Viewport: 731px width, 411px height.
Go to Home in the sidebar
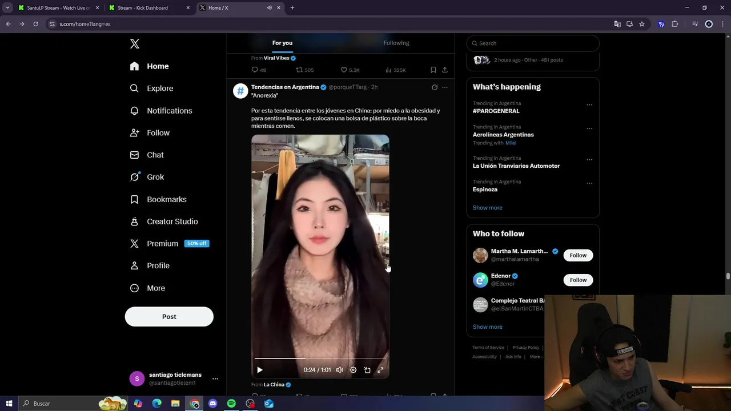(x=150, y=66)
